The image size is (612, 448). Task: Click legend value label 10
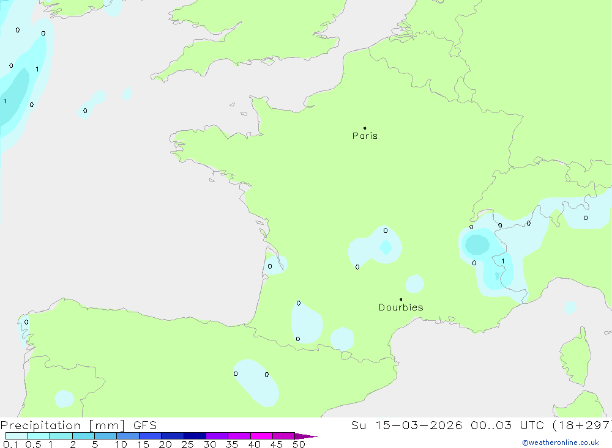click(x=121, y=444)
